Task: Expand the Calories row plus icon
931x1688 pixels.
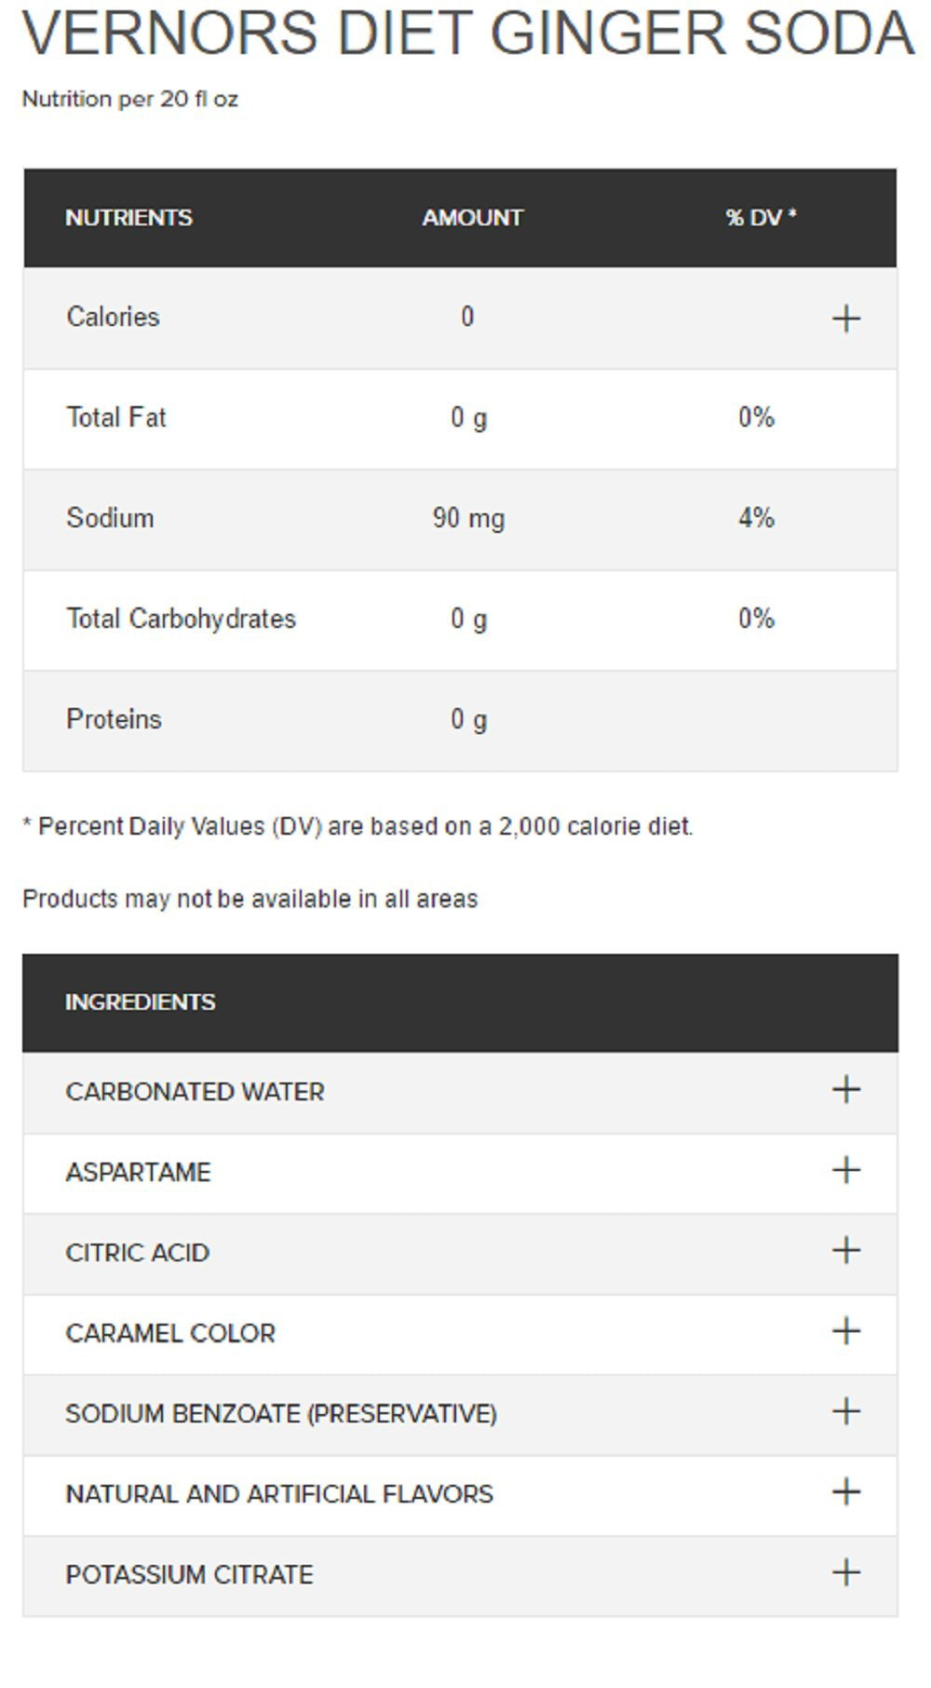Action: click(x=845, y=319)
